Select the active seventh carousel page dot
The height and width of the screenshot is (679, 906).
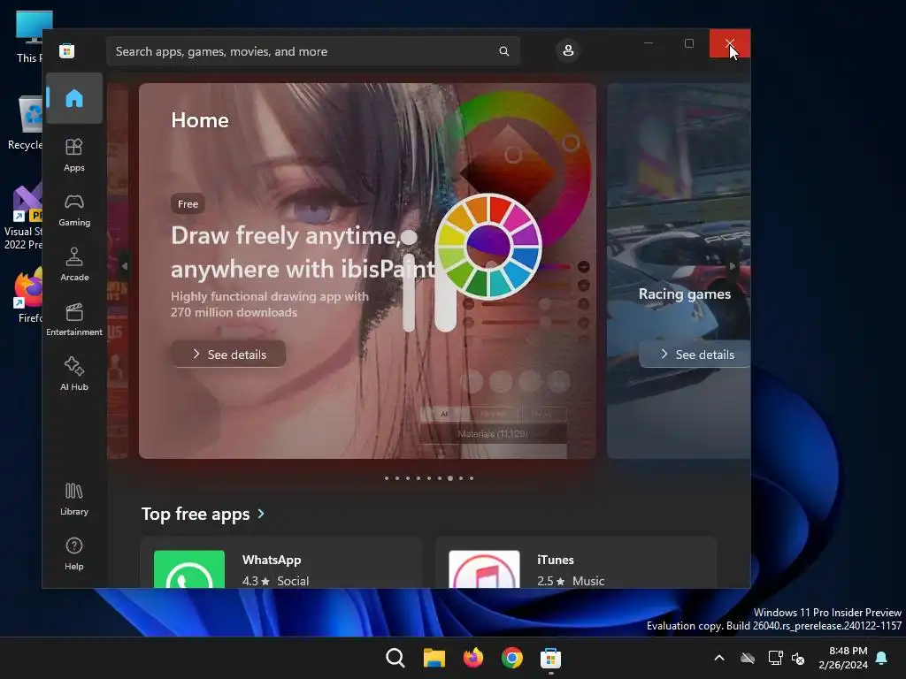(450, 478)
